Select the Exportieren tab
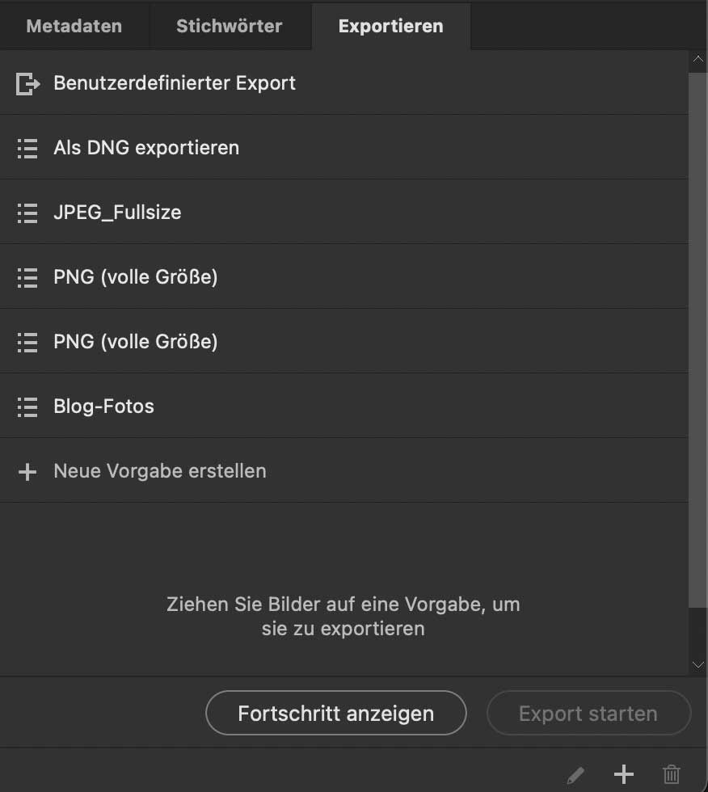 pos(390,26)
